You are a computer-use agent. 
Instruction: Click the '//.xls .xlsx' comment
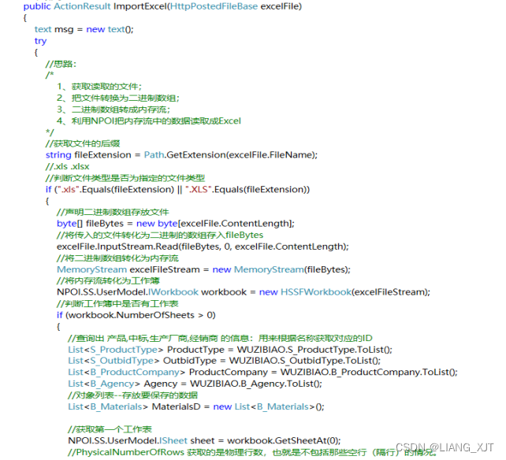point(68,167)
